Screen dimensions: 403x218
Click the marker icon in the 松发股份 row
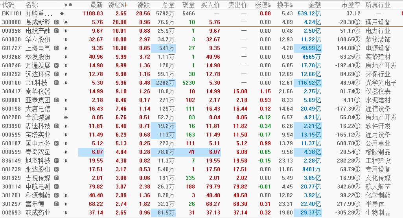66,57
